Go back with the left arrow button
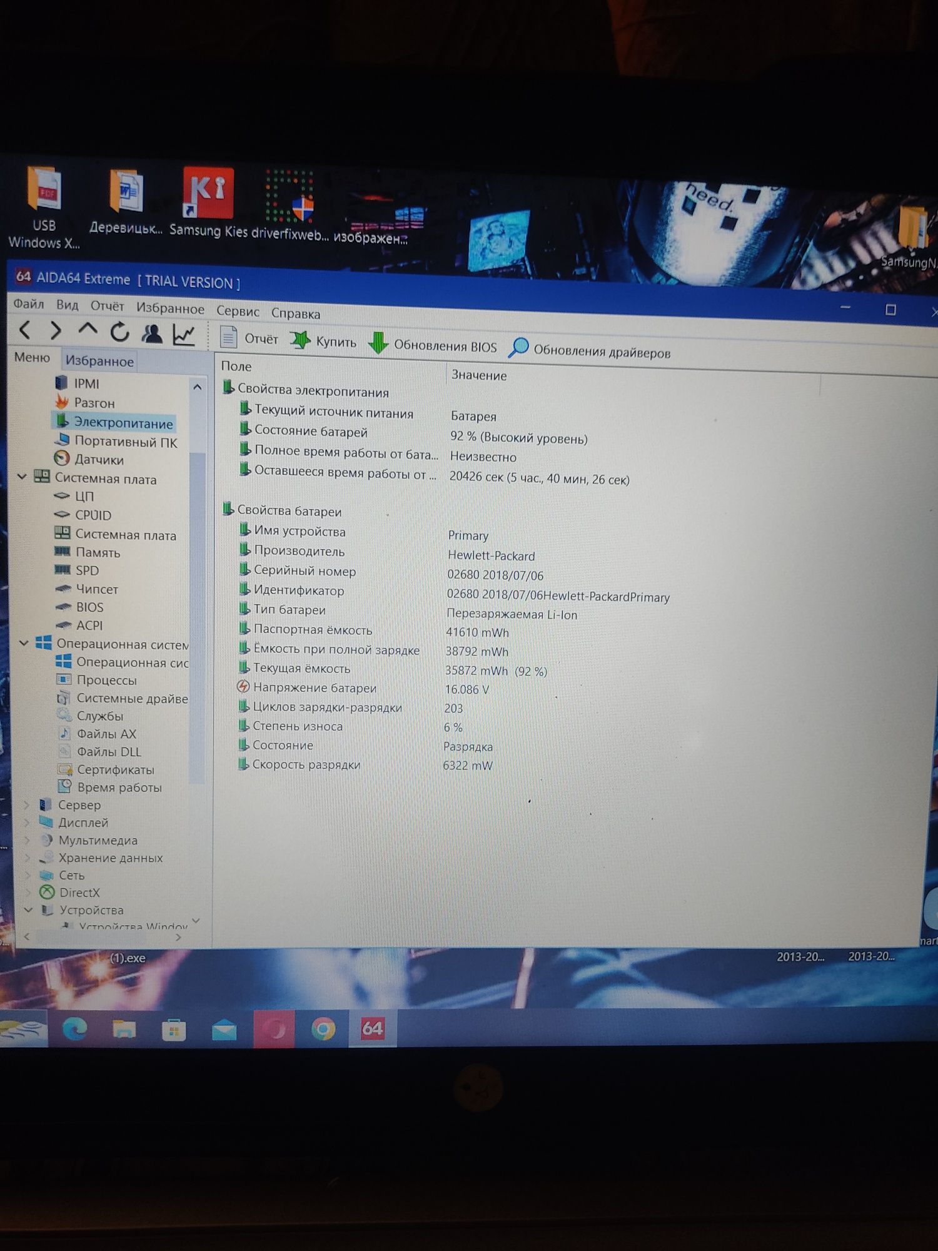 point(25,330)
